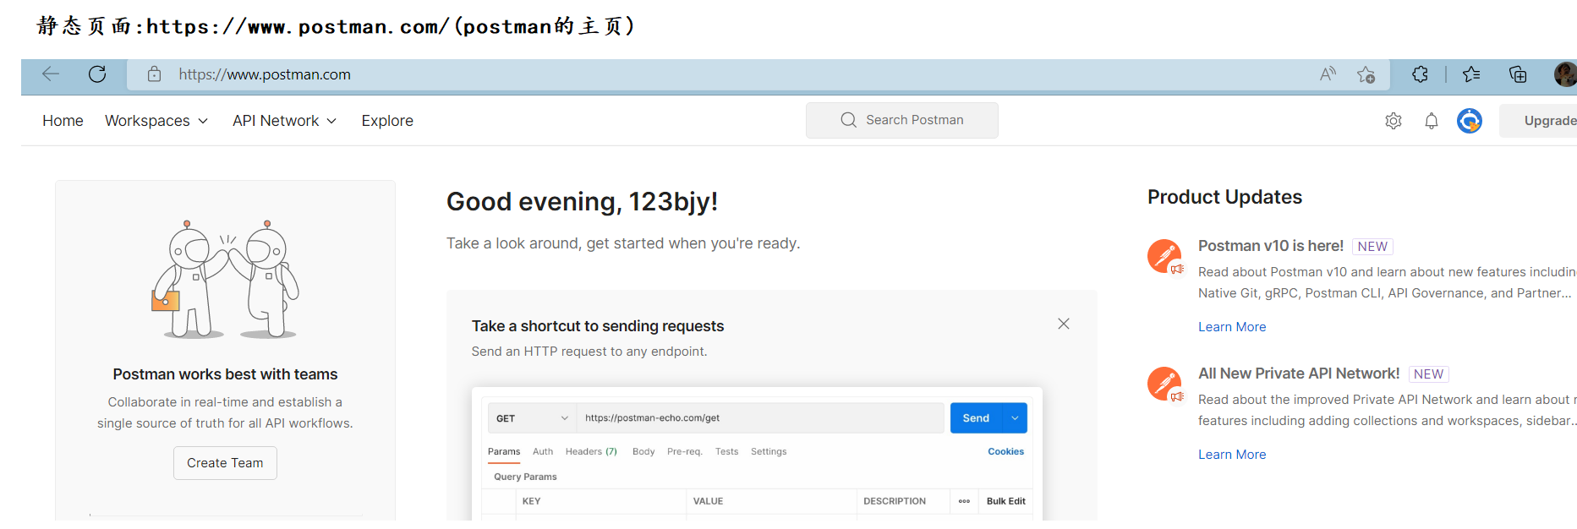Click the DESCRIPTION column header

[895, 501]
